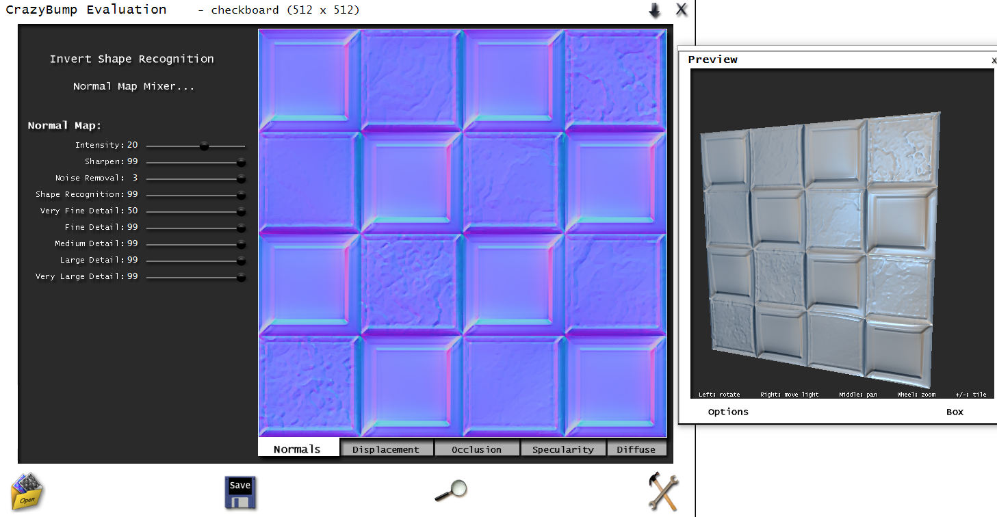The width and height of the screenshot is (997, 517).
Task: Click Invert Shape Recognition
Action: pos(131,59)
